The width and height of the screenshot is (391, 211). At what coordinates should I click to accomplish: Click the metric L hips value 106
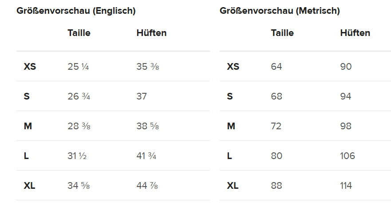click(348, 156)
